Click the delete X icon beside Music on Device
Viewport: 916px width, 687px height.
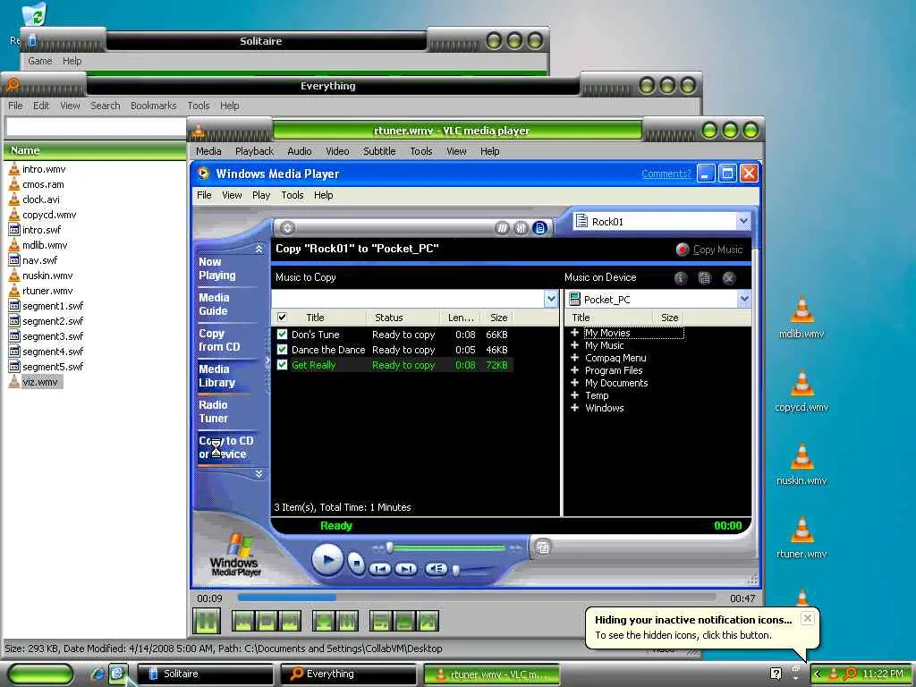coord(728,278)
